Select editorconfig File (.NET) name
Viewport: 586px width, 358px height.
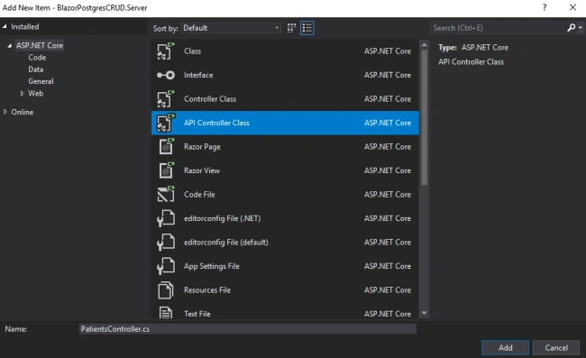coord(223,218)
